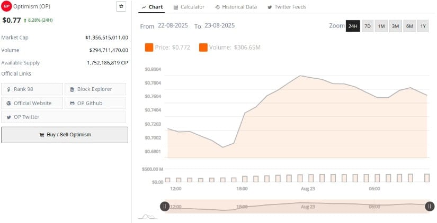Select the 1Y zoom range
This screenshot has height=223, width=437.
point(423,26)
